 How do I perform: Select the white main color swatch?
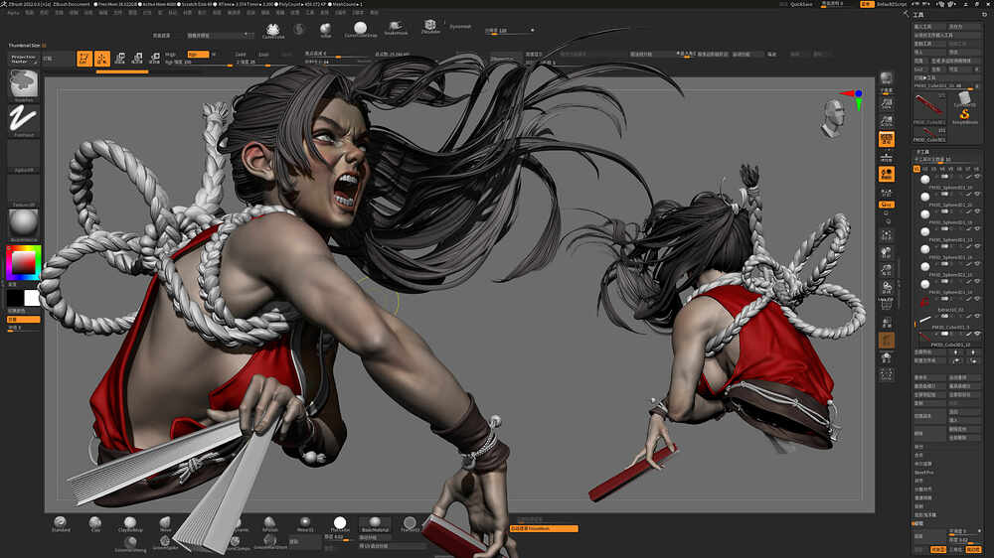[32, 298]
